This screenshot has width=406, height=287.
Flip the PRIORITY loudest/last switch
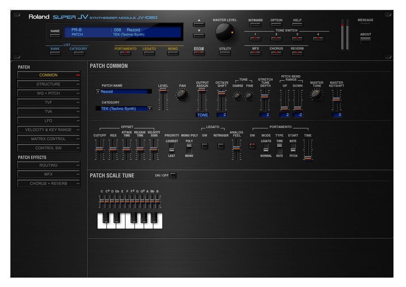pos(171,148)
